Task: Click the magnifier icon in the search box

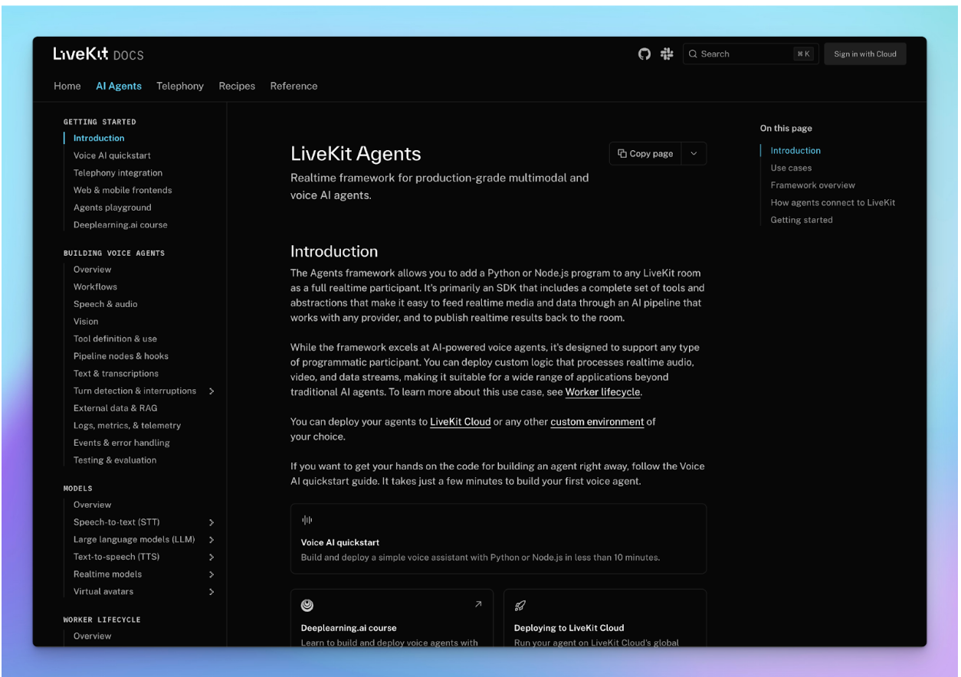Action: tap(693, 54)
